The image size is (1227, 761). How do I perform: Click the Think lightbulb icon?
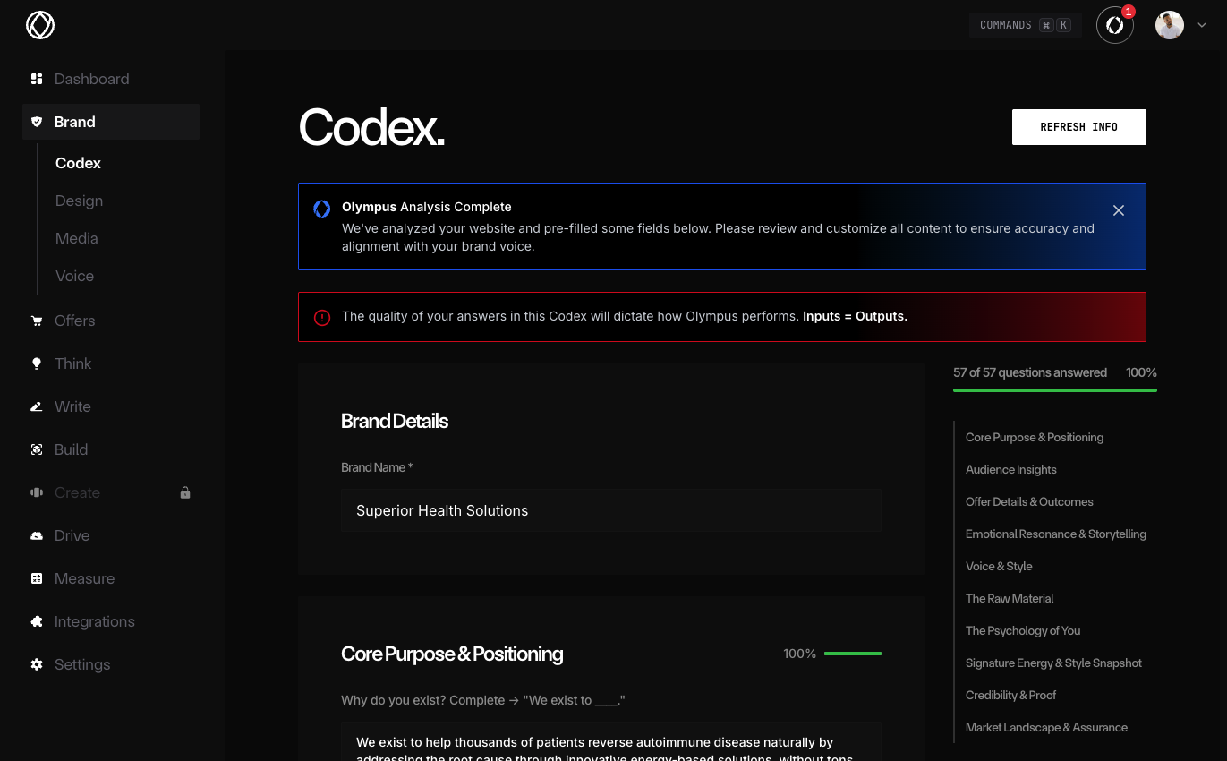click(37, 363)
